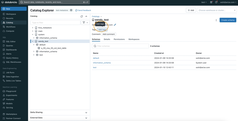Collapse the system catalog

click(33, 34)
